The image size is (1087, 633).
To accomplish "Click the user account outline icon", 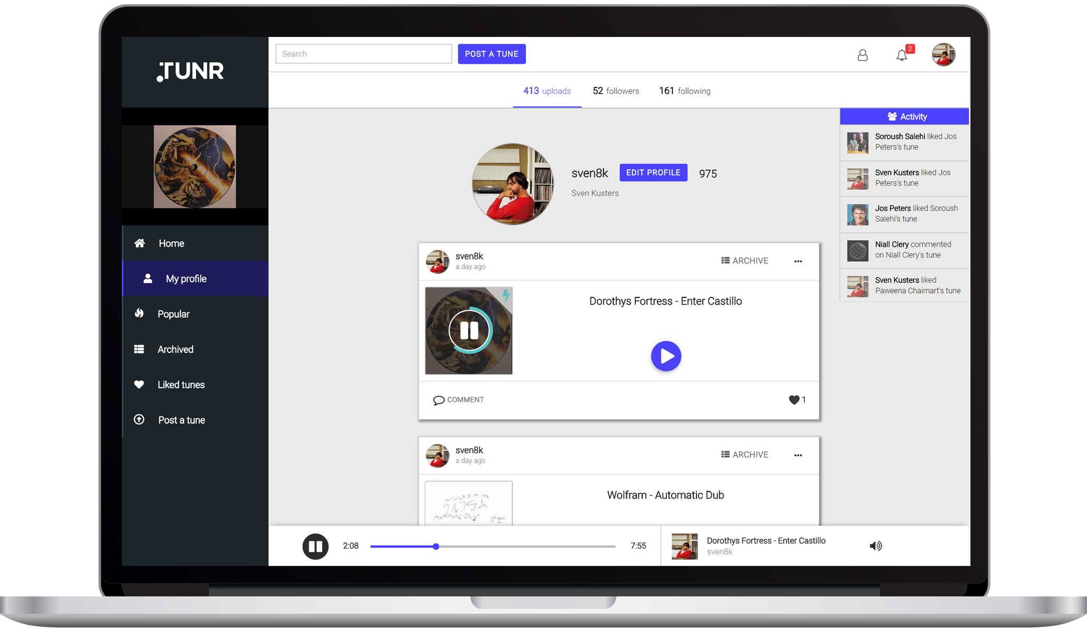I will tap(862, 55).
